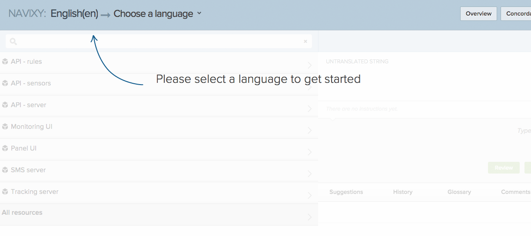Click the search magnifier icon
This screenshot has width=531, height=236.
click(13, 42)
